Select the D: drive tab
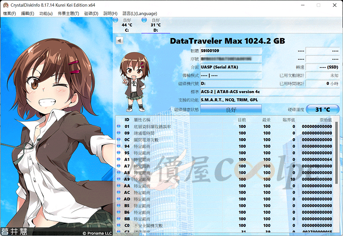This screenshot has height=236, width=343. tap(156, 25)
